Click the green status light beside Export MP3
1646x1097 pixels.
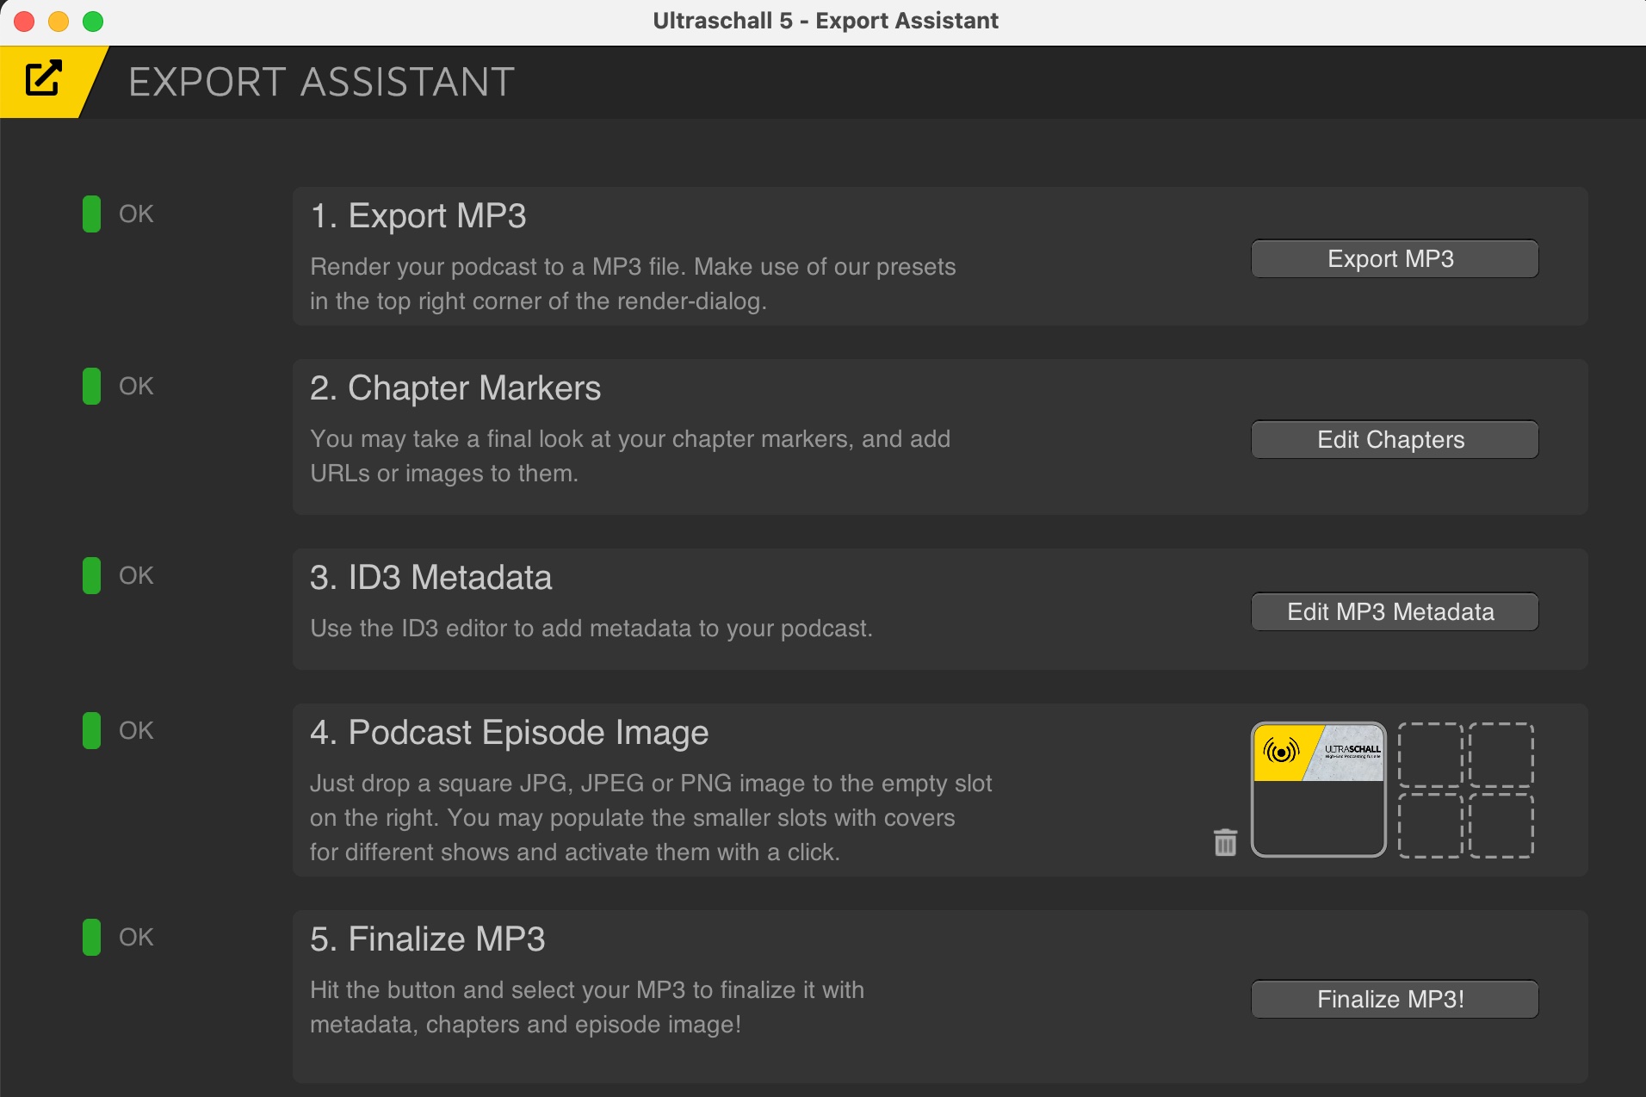coord(91,214)
